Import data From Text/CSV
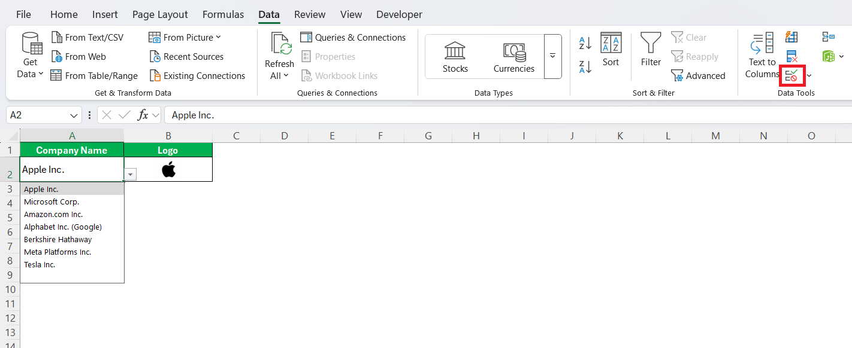 pyautogui.click(x=87, y=38)
